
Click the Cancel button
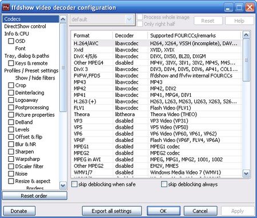click(x=200, y=211)
